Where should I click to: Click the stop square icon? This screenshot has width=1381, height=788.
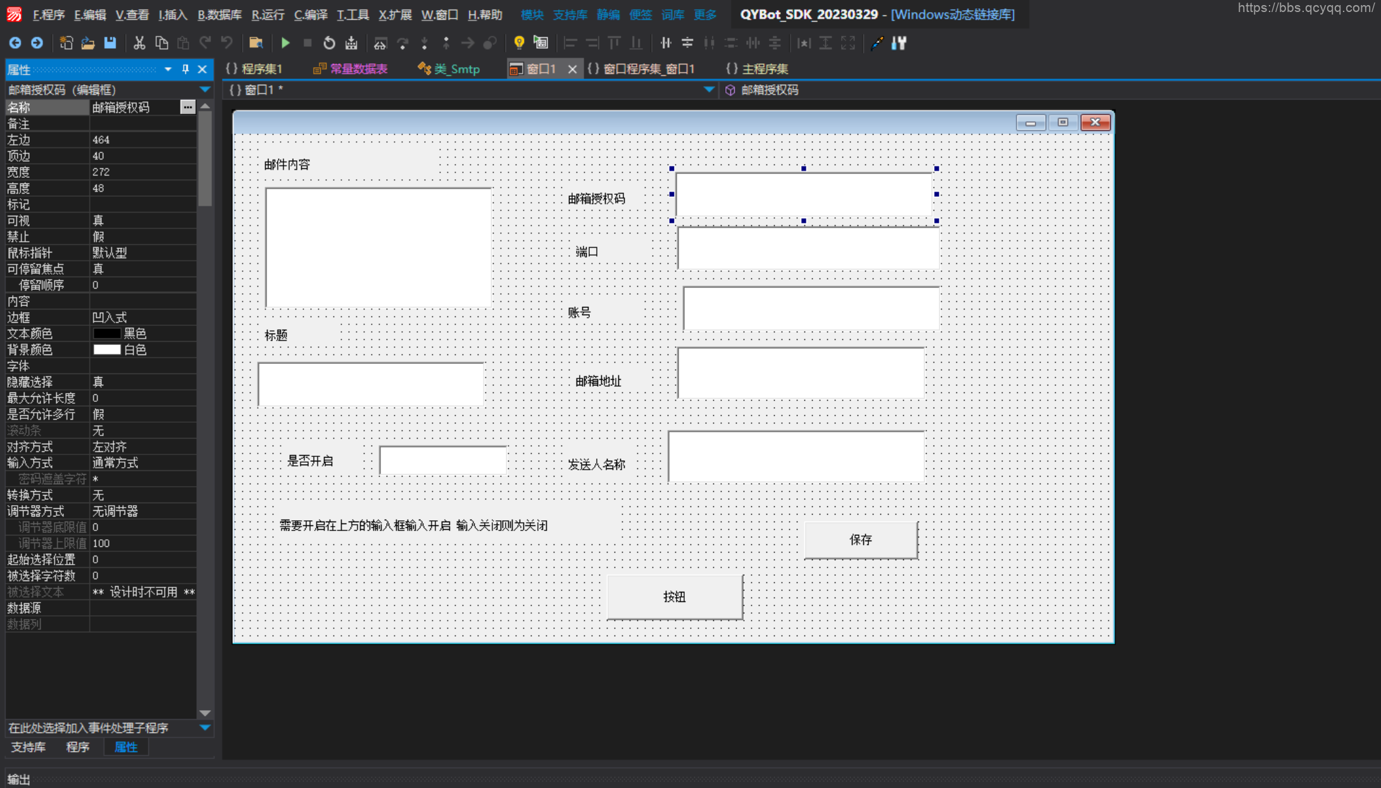tap(308, 43)
